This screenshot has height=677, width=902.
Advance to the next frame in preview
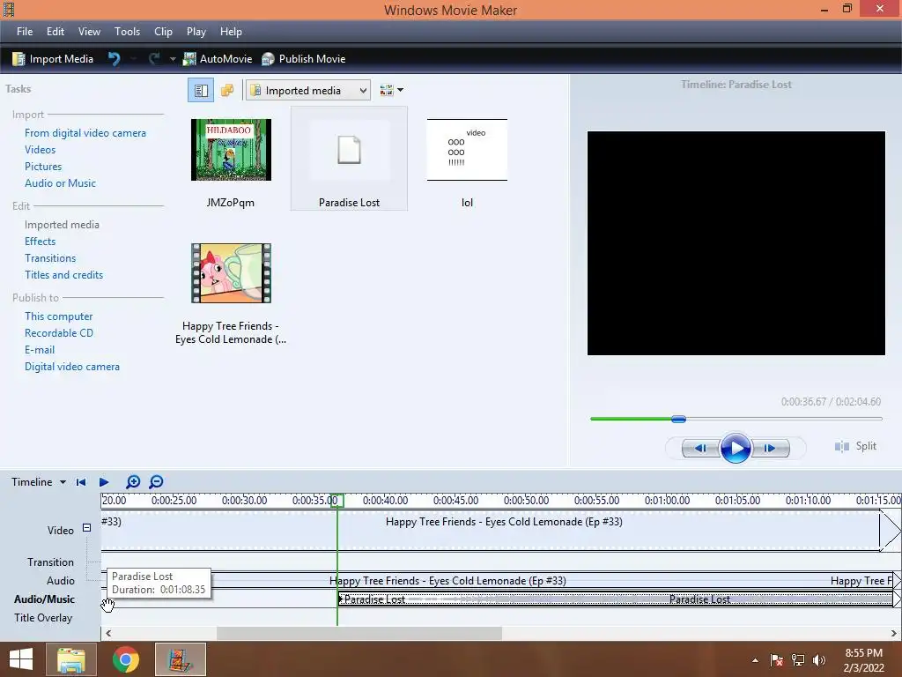(771, 448)
